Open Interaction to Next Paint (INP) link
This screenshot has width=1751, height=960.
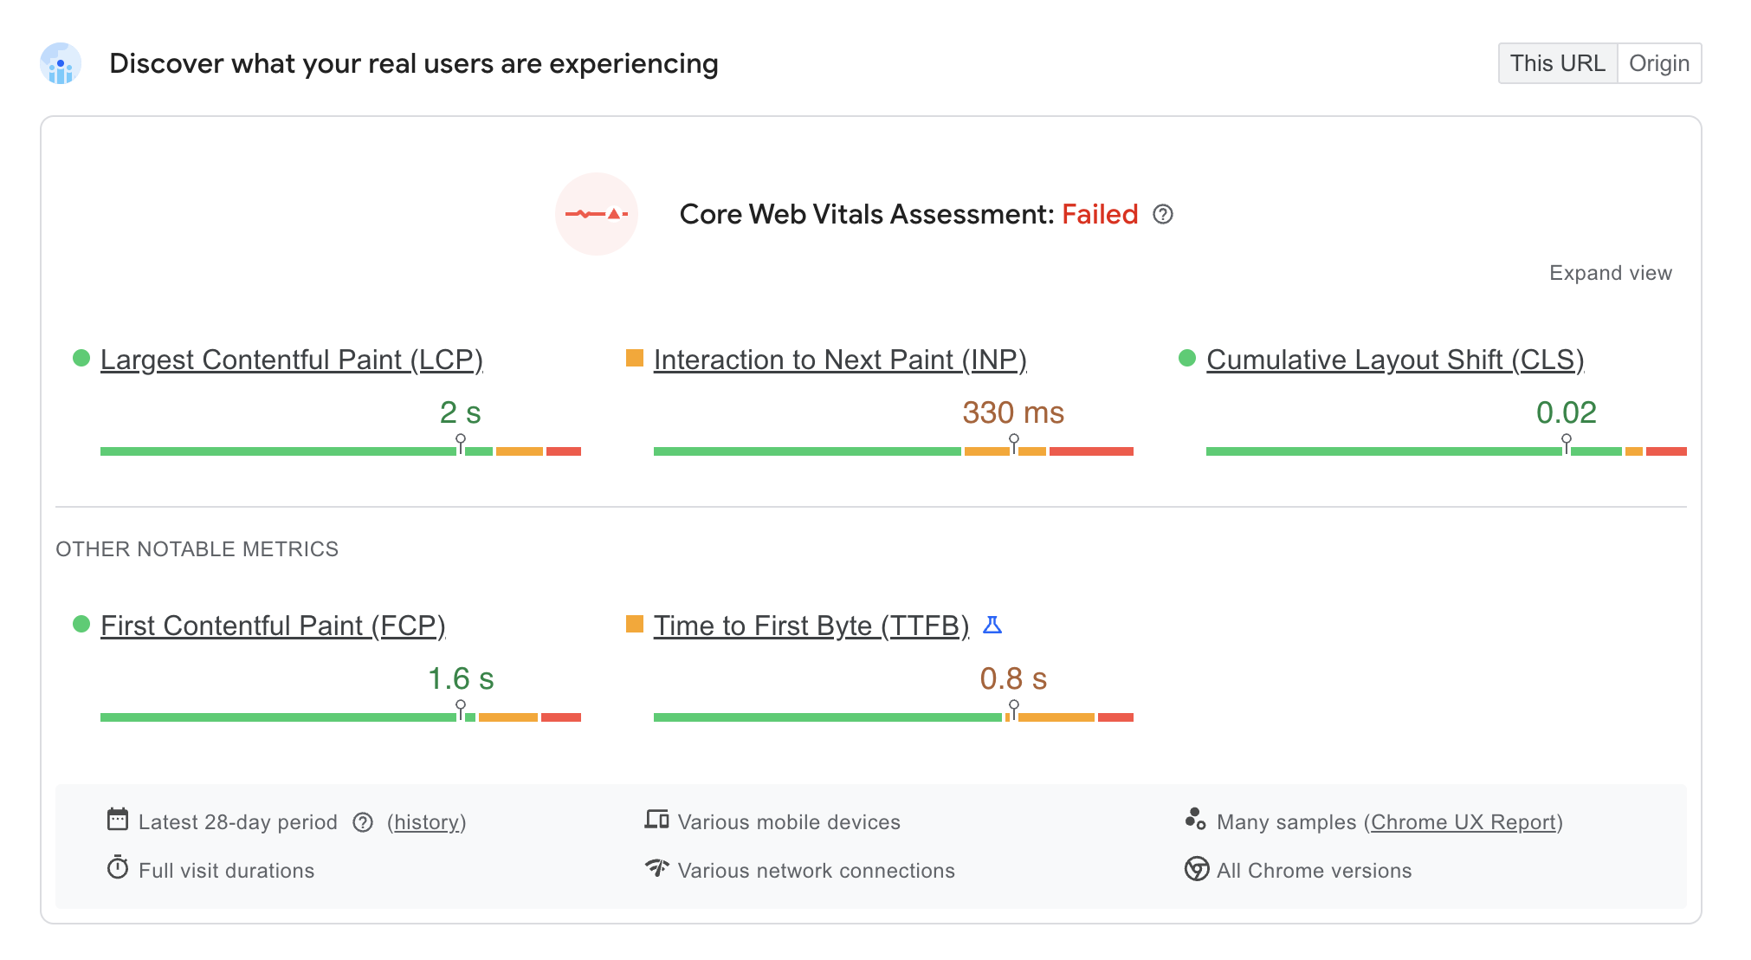[840, 360]
